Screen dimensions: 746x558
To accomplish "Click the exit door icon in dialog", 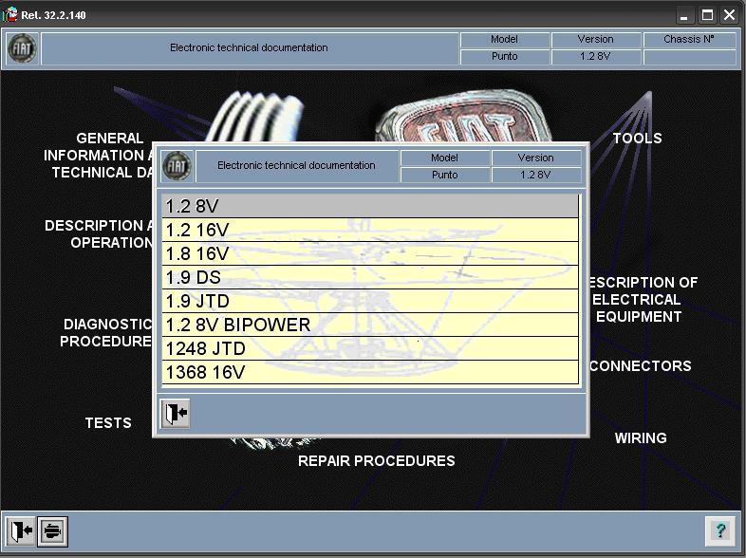I will [176, 415].
